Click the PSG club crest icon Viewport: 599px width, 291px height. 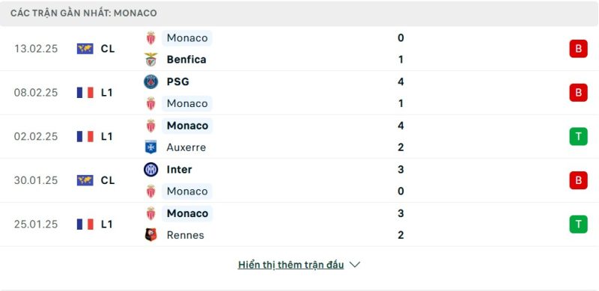click(151, 82)
